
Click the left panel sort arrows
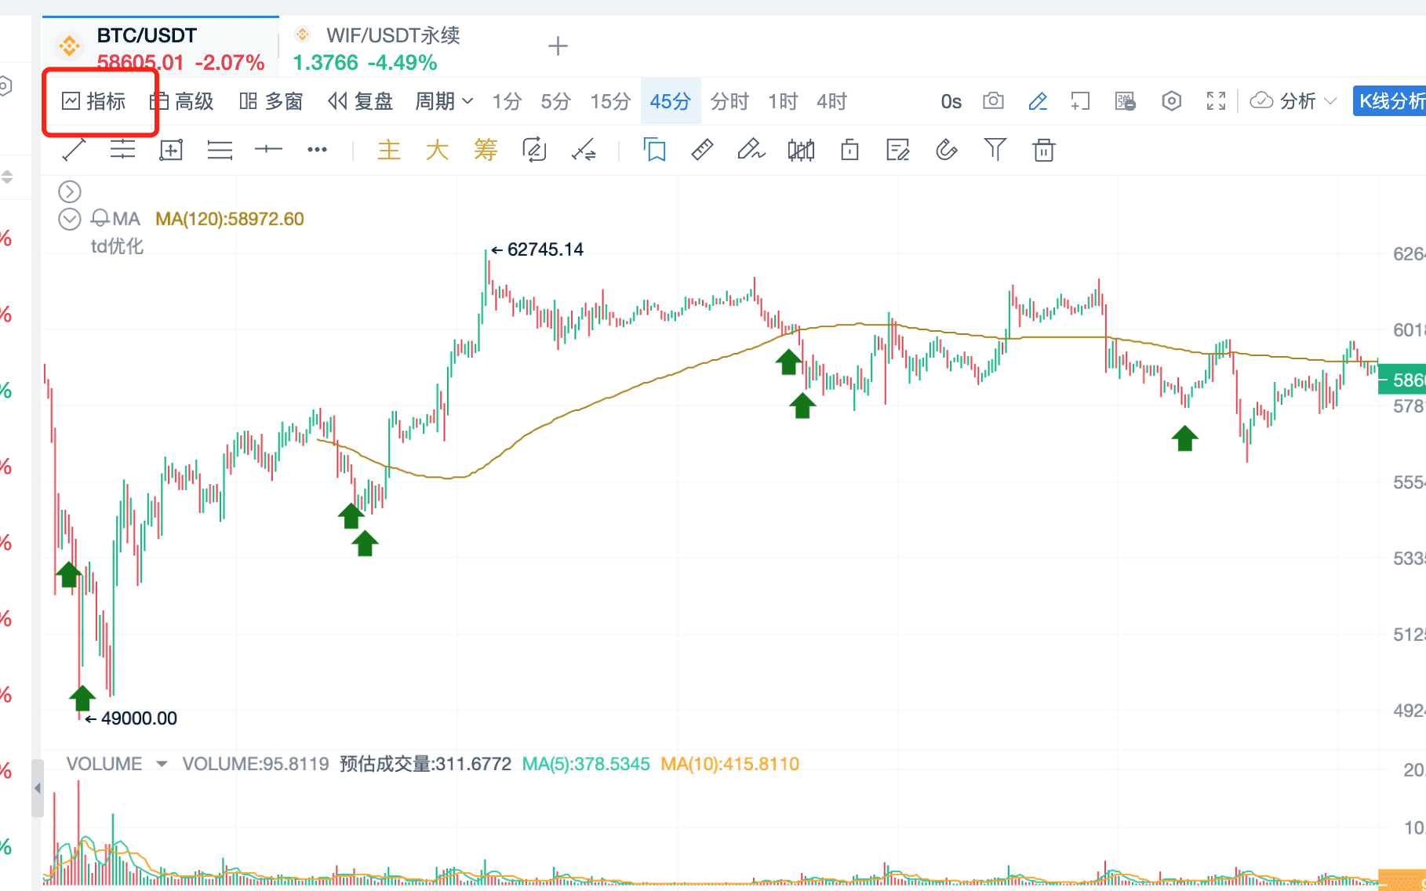(6, 176)
